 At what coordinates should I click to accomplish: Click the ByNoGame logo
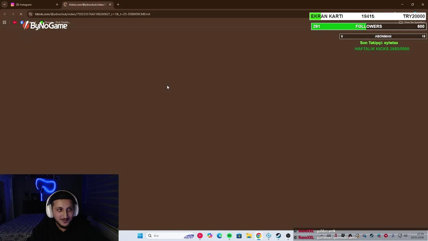[x=45, y=26]
